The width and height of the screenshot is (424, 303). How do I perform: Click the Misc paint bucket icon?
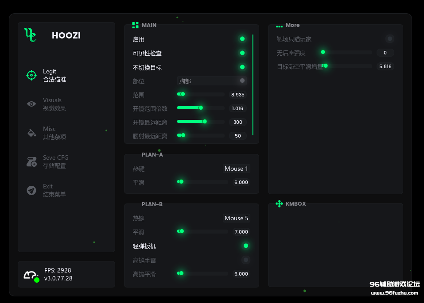tap(31, 133)
